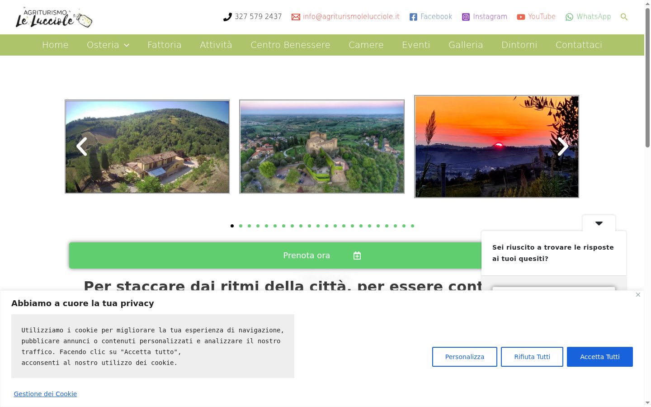
Task: Click Accetta Tutti button
Action: click(600, 357)
